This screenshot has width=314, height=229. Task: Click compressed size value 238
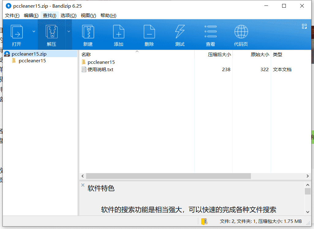pyautogui.click(x=226, y=70)
